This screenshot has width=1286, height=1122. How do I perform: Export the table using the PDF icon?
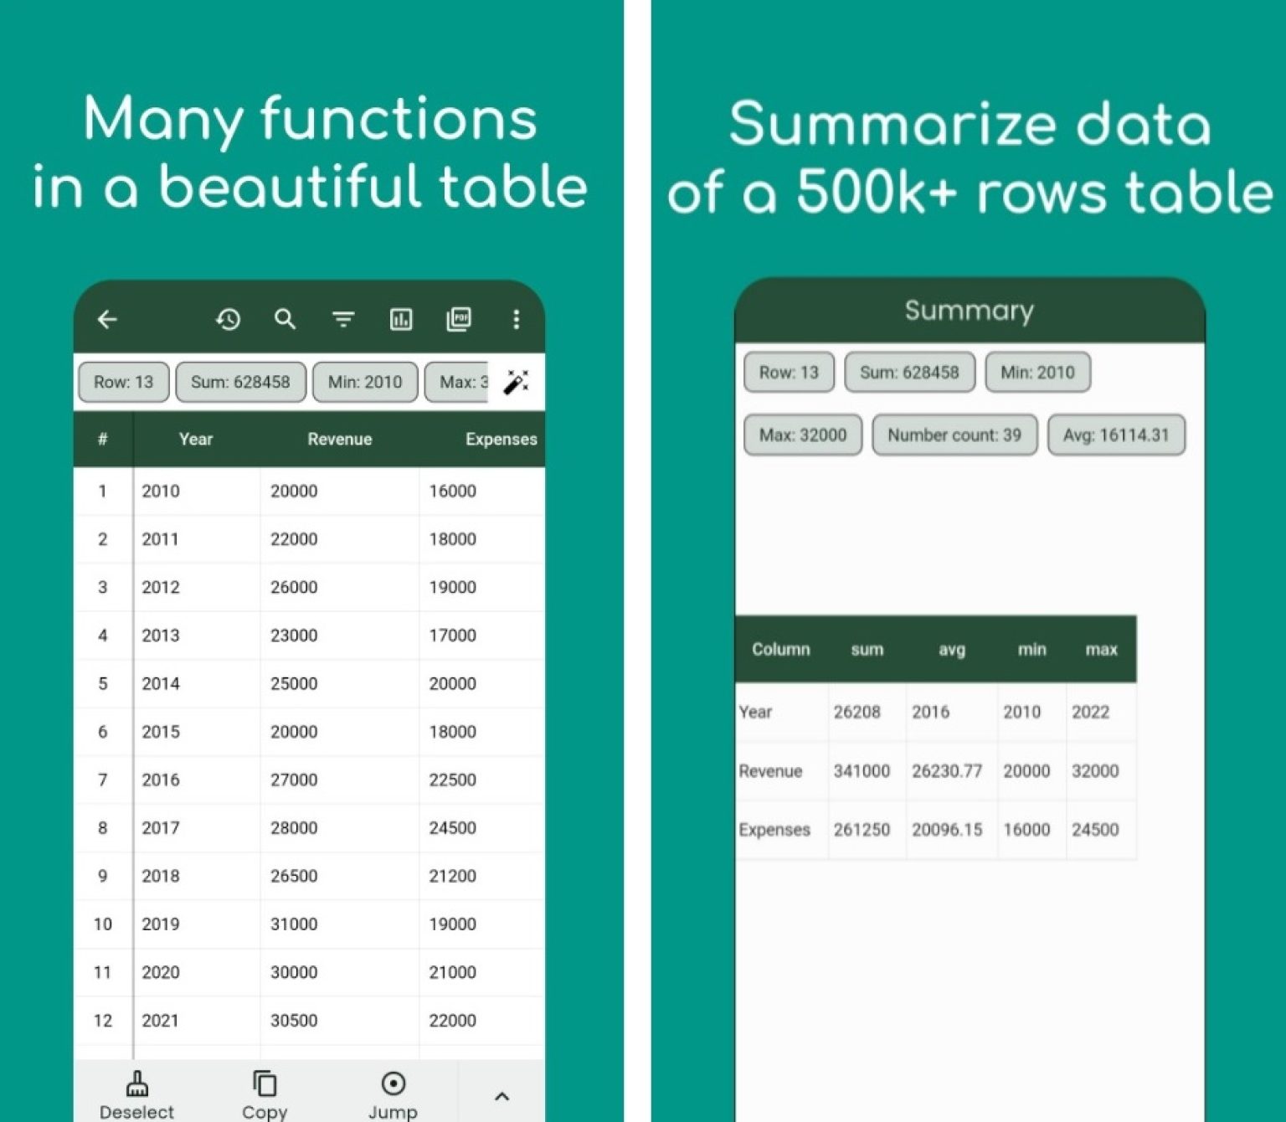460,320
